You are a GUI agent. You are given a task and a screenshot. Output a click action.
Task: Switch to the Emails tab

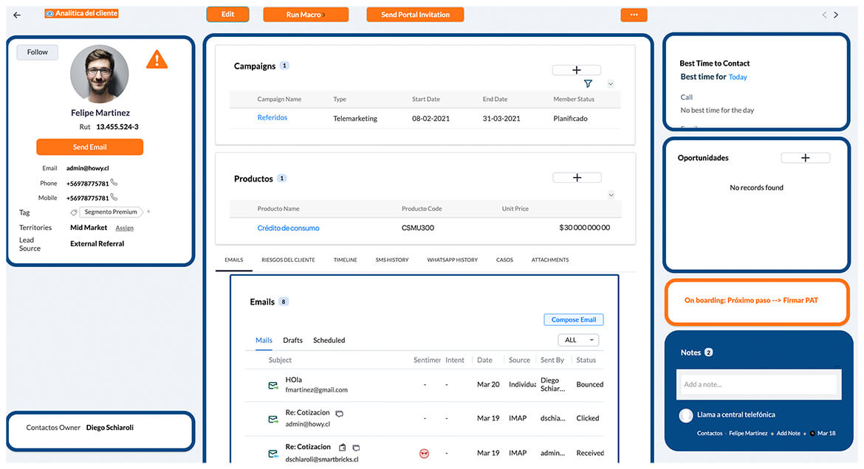coord(233,260)
